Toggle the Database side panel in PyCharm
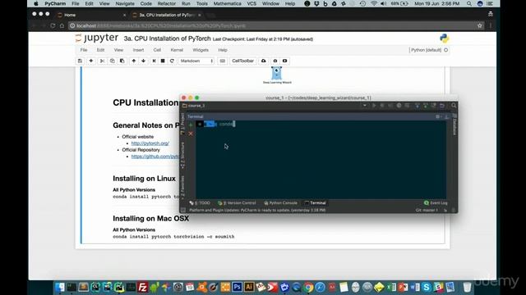 (x=454, y=125)
